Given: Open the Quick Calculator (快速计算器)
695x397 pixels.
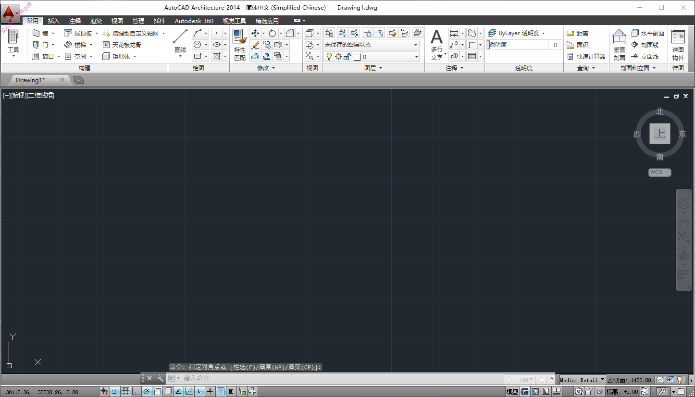Looking at the screenshot, I should pyautogui.click(x=586, y=56).
